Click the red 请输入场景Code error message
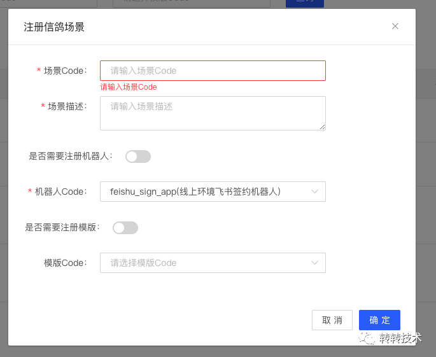The width and height of the screenshot is (436, 357). (129, 87)
